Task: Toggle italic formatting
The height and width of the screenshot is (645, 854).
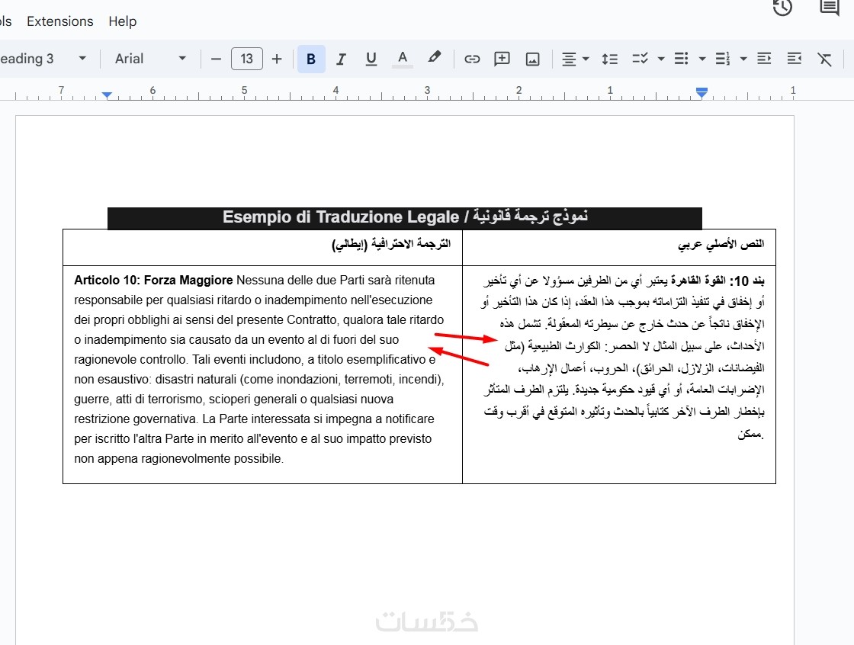Action: 341,59
